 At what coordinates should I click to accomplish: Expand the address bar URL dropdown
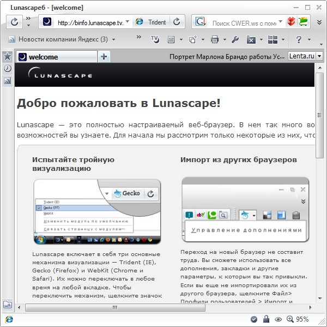click(x=128, y=22)
